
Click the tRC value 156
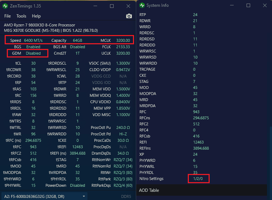pyautogui.click(x=33, y=95)
